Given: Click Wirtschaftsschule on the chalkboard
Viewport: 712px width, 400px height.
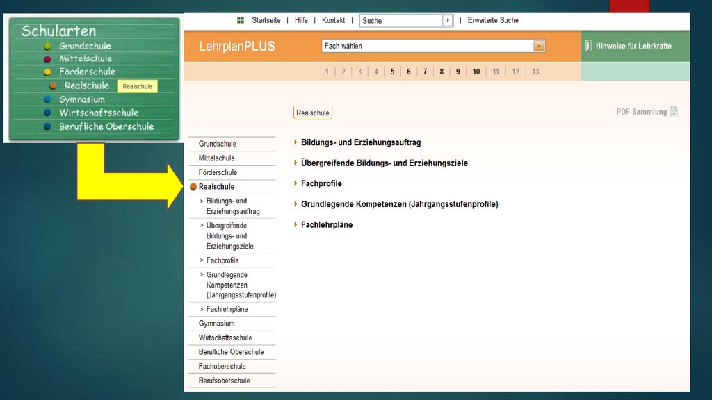Looking at the screenshot, I should tap(99, 112).
